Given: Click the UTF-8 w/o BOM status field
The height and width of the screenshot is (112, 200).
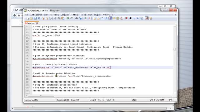Looking at the screenshot, I should point(157,100).
